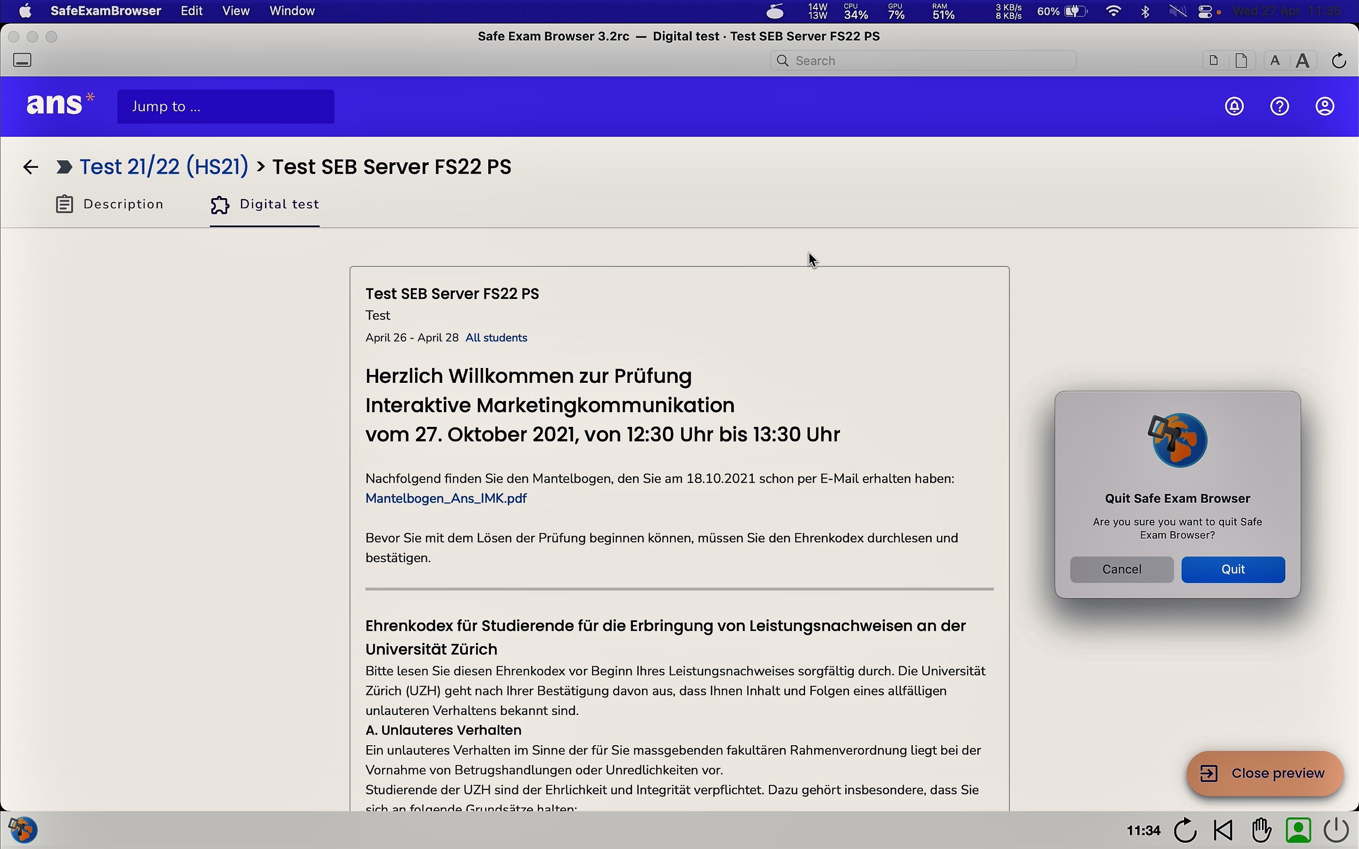
Task: Click the power quit icon in SEB taskbar
Action: (x=1337, y=830)
